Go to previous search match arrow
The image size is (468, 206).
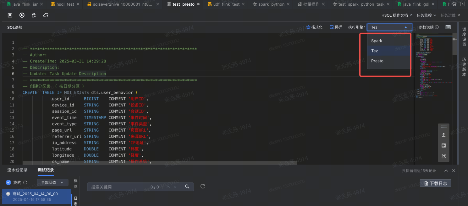pyautogui.click(x=168, y=187)
